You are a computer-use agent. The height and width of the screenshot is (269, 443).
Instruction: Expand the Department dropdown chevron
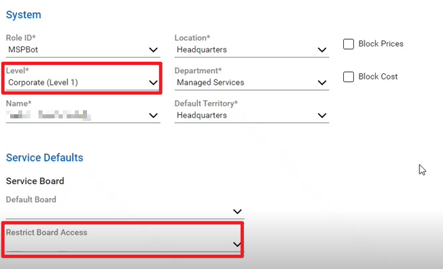tap(322, 83)
